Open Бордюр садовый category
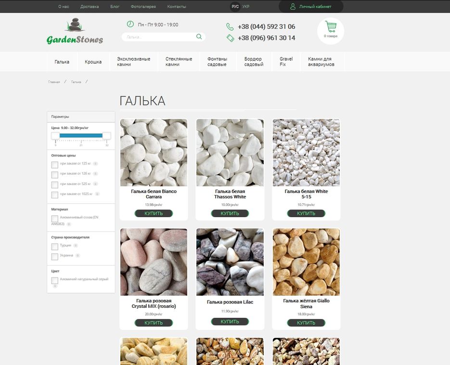450x365 pixels. (x=254, y=62)
